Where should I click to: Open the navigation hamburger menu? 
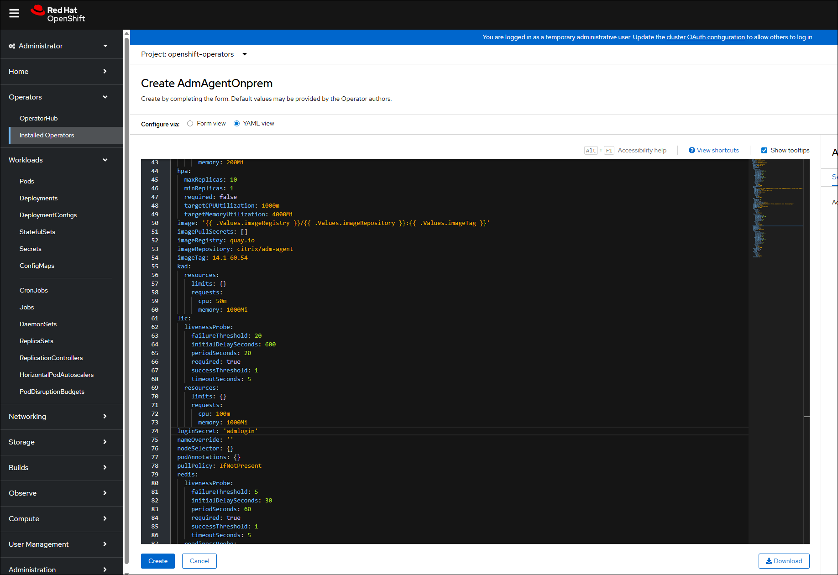tap(14, 13)
